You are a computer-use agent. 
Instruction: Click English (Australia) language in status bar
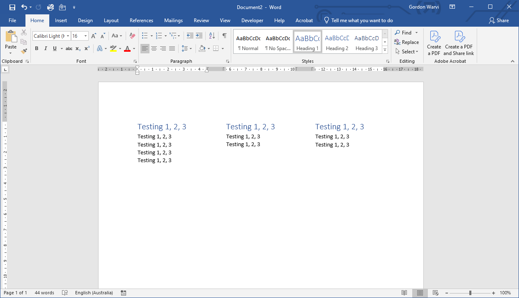(94, 293)
